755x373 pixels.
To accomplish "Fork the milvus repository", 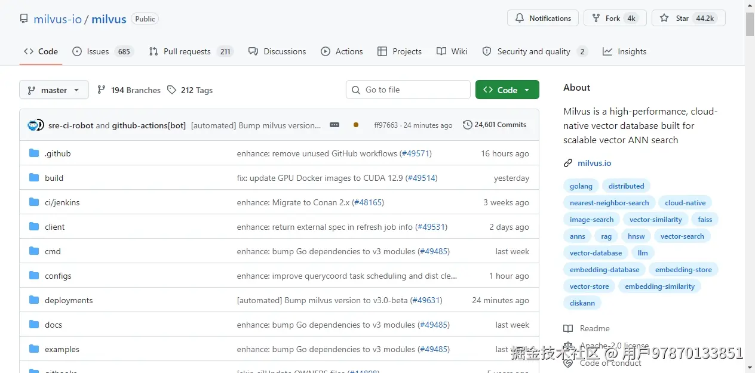I will tap(615, 18).
